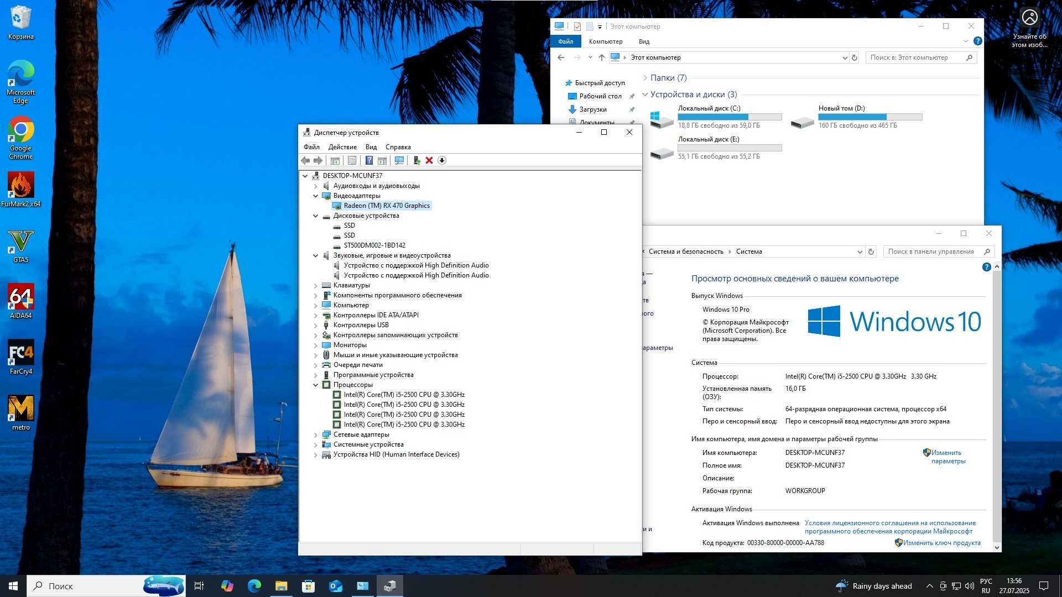The image size is (1062, 597).
Task: Open File Explorer taskbar icon
Action: tap(282, 586)
